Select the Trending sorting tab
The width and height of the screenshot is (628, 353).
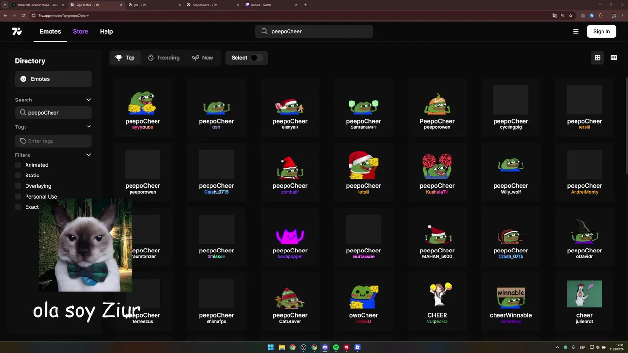(164, 58)
